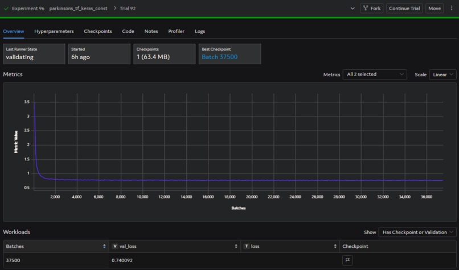Open the Checkpoints tab
The image size is (459, 270).
(98, 31)
